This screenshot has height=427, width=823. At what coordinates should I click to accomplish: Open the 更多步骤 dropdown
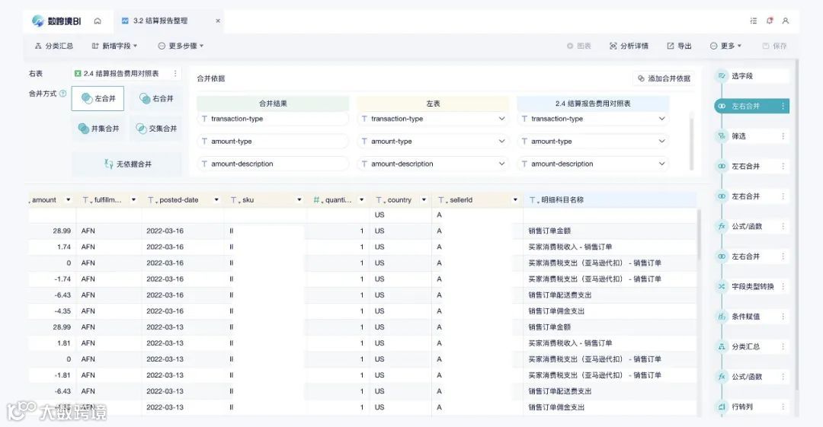pyautogui.click(x=181, y=46)
